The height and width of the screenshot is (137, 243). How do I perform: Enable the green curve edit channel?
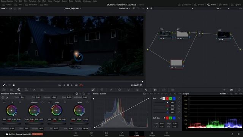click(x=170, y=99)
